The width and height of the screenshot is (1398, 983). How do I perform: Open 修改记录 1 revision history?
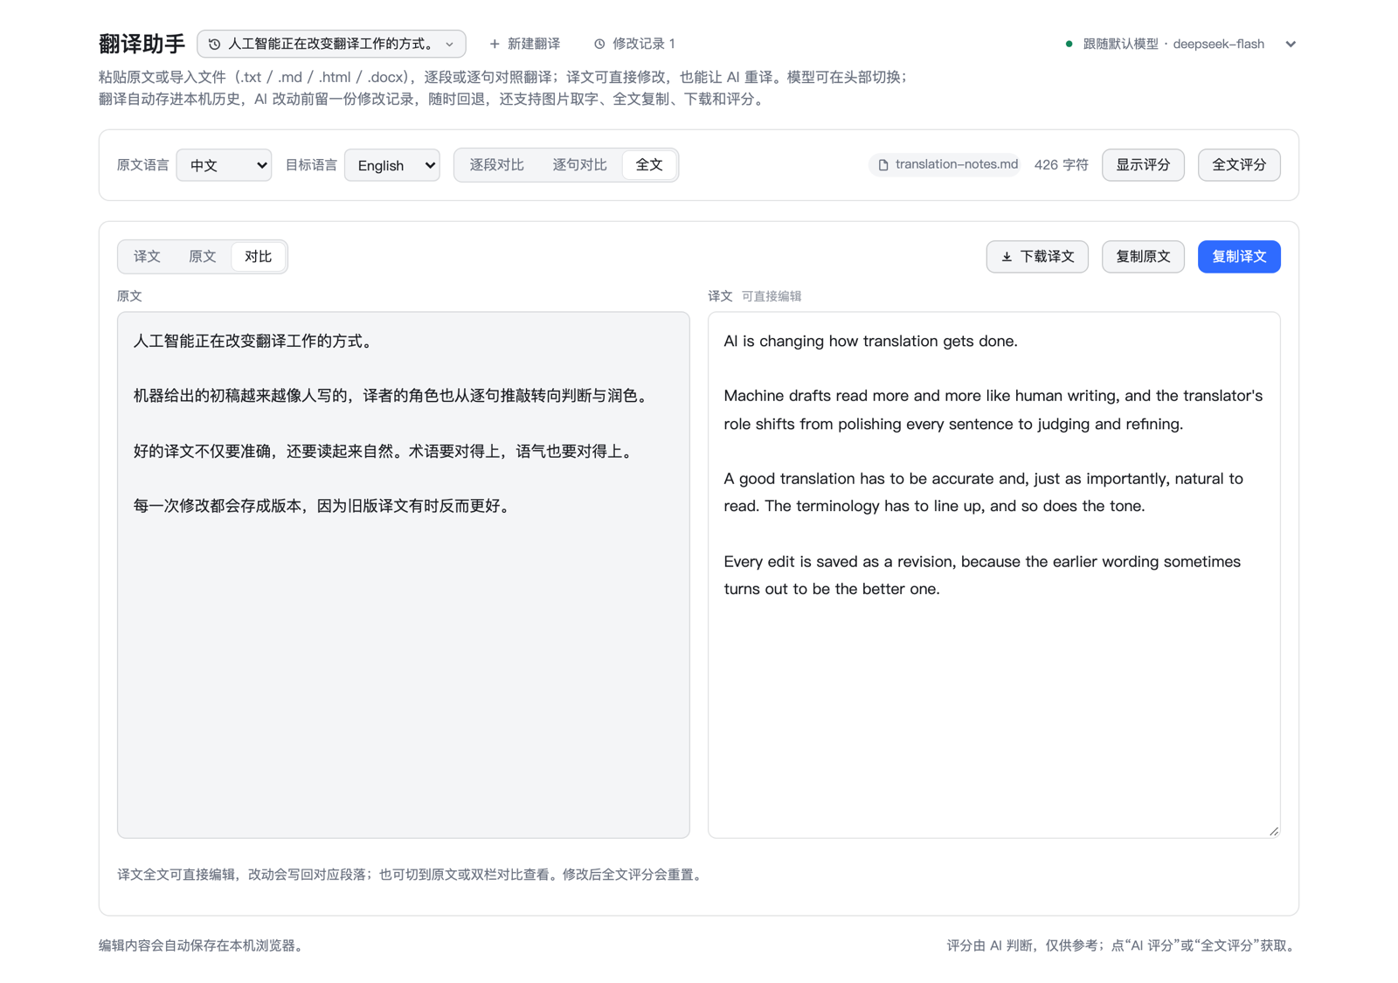pyautogui.click(x=634, y=44)
